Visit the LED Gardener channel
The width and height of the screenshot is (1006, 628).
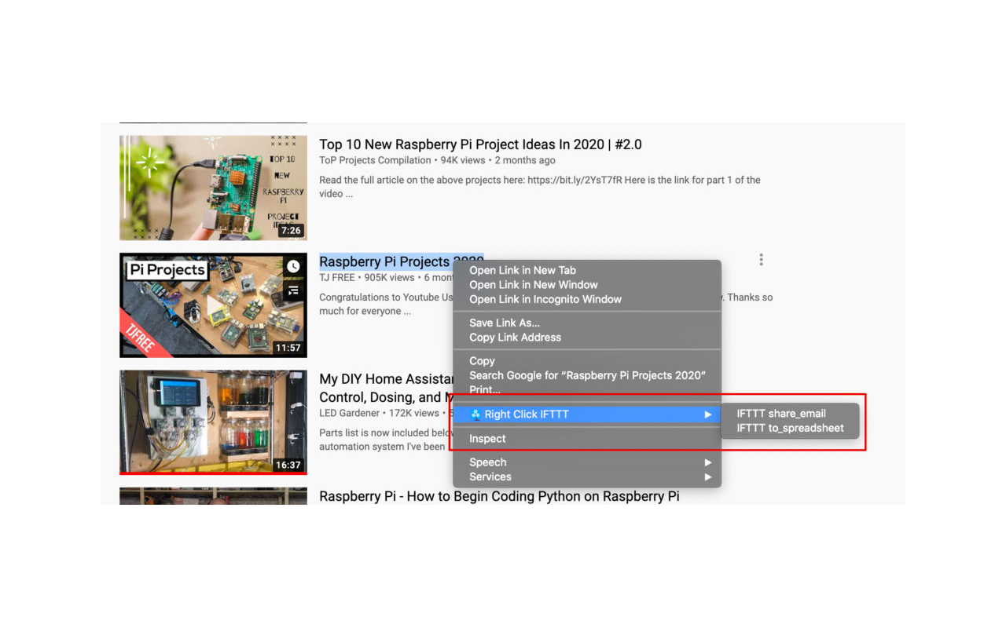point(351,413)
